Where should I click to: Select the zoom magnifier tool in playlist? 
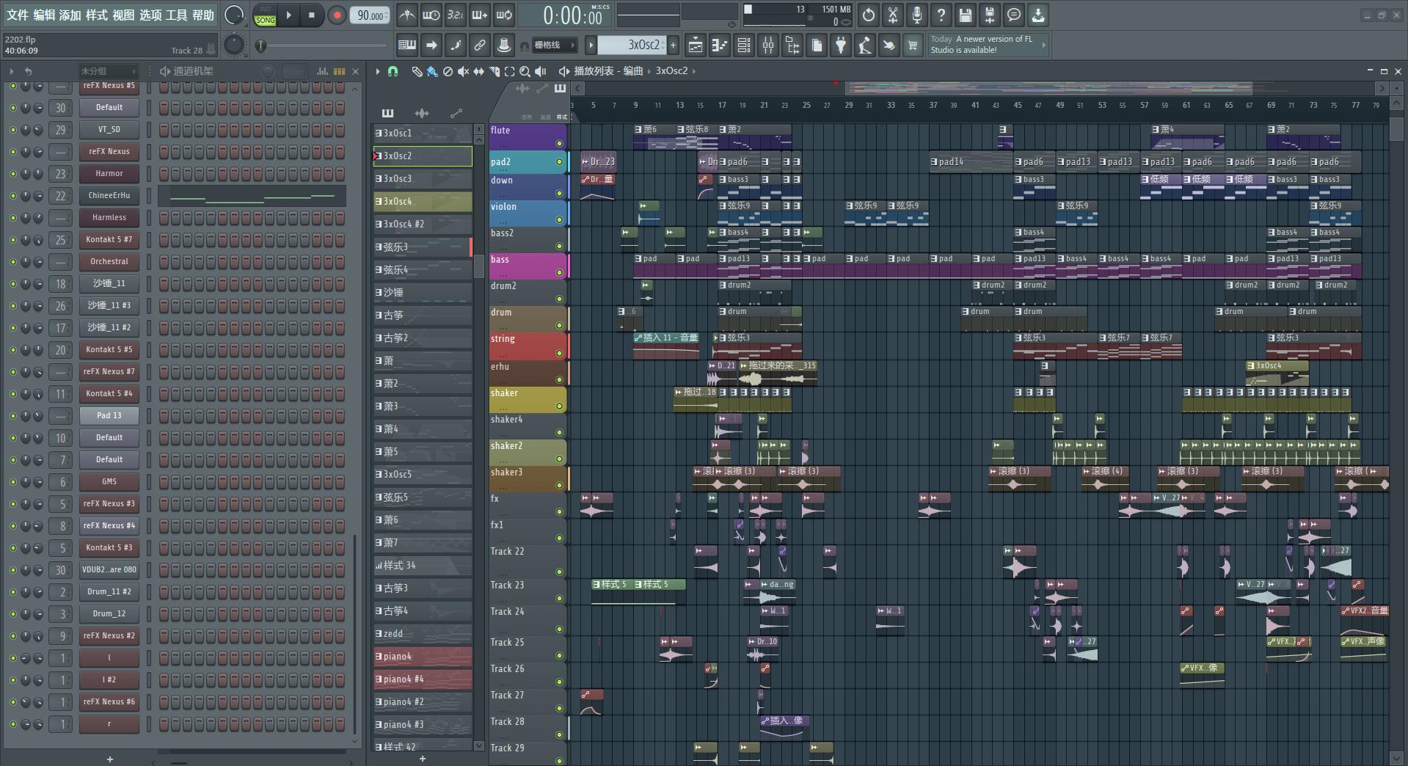coord(525,71)
